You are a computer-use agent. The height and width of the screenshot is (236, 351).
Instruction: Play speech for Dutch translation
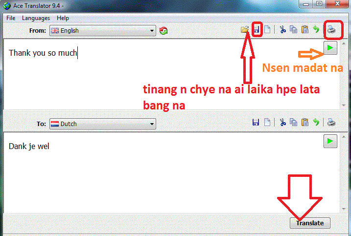coord(330,141)
